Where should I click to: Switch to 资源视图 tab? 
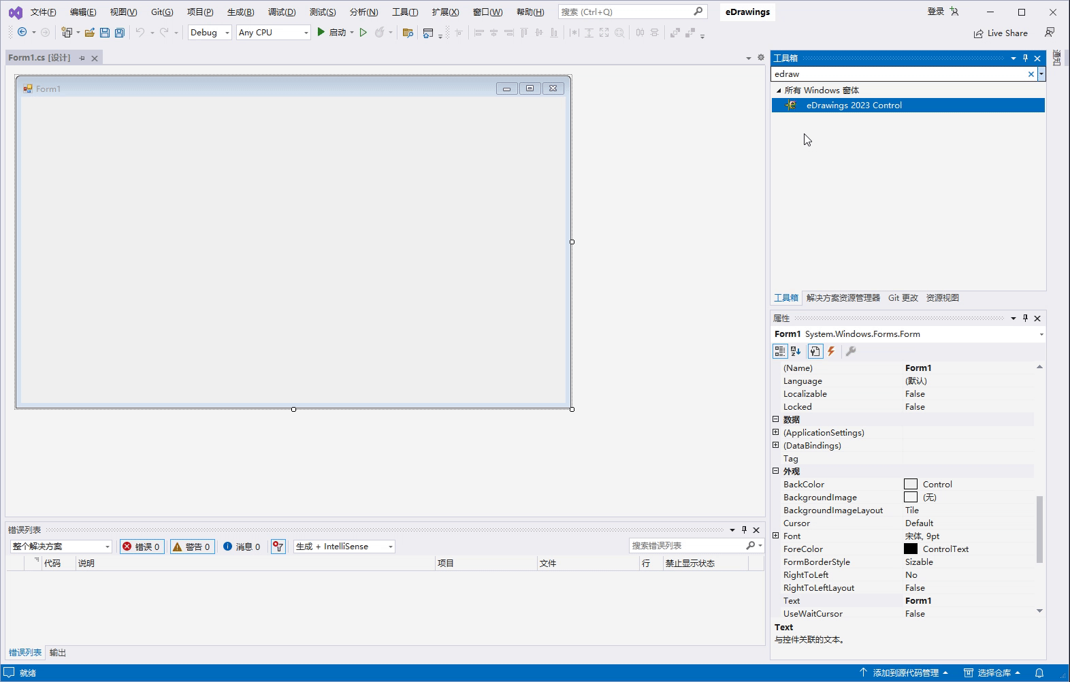(943, 297)
